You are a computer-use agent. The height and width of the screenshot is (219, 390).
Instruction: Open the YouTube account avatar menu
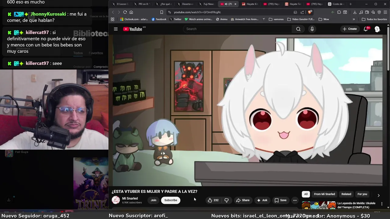tap(377, 29)
